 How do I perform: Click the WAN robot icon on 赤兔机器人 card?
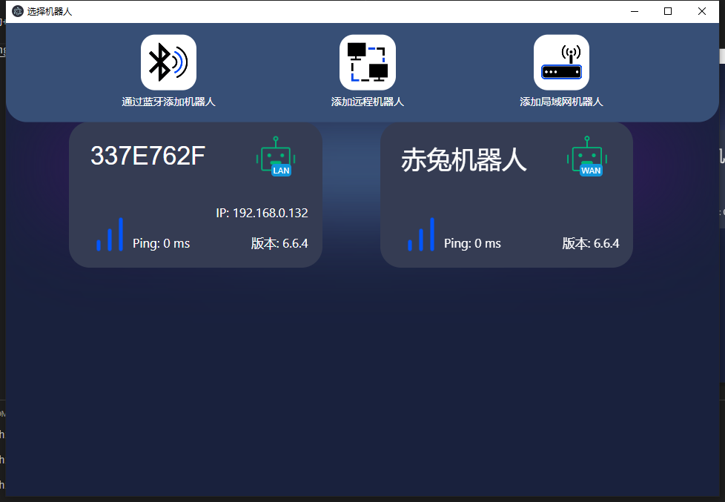click(587, 156)
